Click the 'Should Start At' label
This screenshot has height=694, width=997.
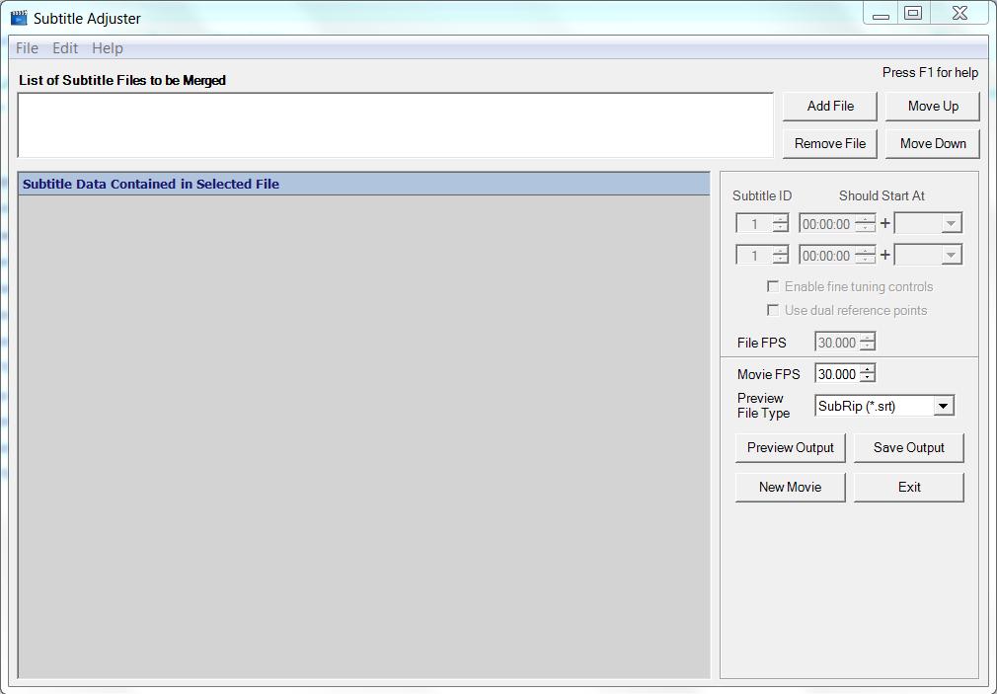pos(882,195)
